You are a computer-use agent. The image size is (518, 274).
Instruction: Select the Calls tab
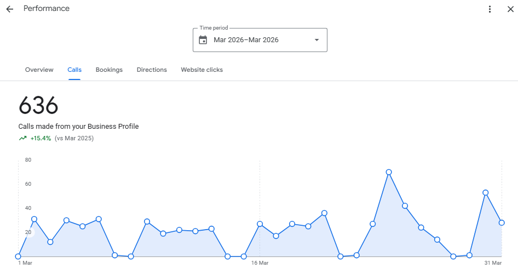[x=74, y=70]
